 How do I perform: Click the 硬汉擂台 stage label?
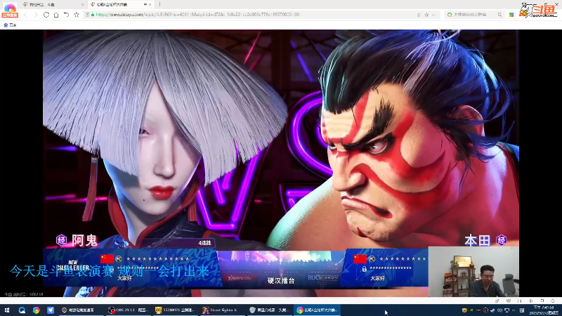pyautogui.click(x=281, y=281)
